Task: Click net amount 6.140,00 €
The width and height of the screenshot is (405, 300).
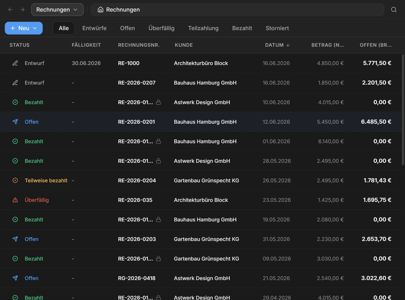Action: 331,141
